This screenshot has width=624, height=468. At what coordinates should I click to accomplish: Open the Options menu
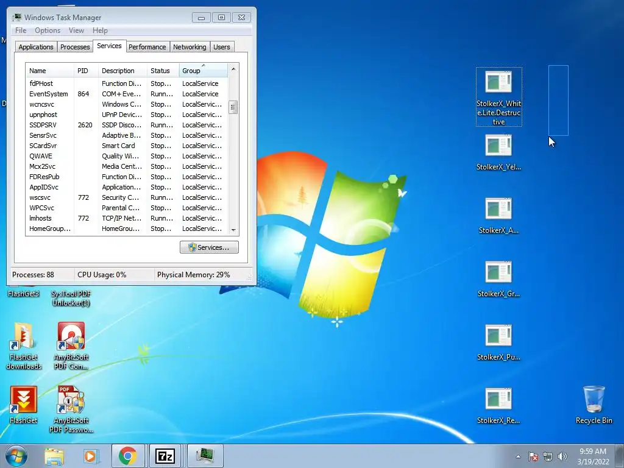click(48, 30)
